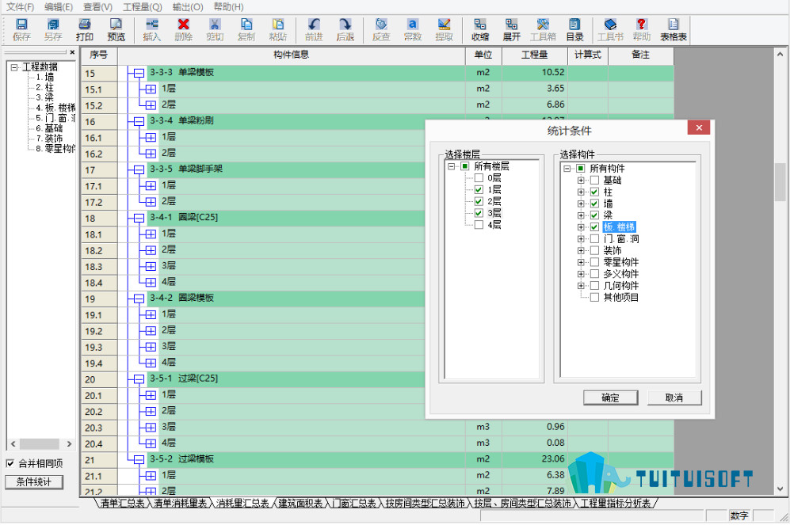Click the 前进 forward arrow icon
This screenshot has height=525, width=790.
pos(314,25)
